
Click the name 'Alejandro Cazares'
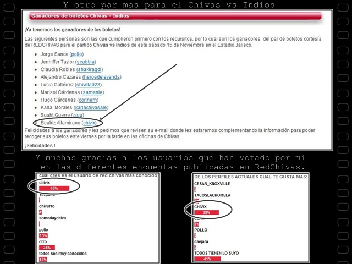click(x=61, y=77)
